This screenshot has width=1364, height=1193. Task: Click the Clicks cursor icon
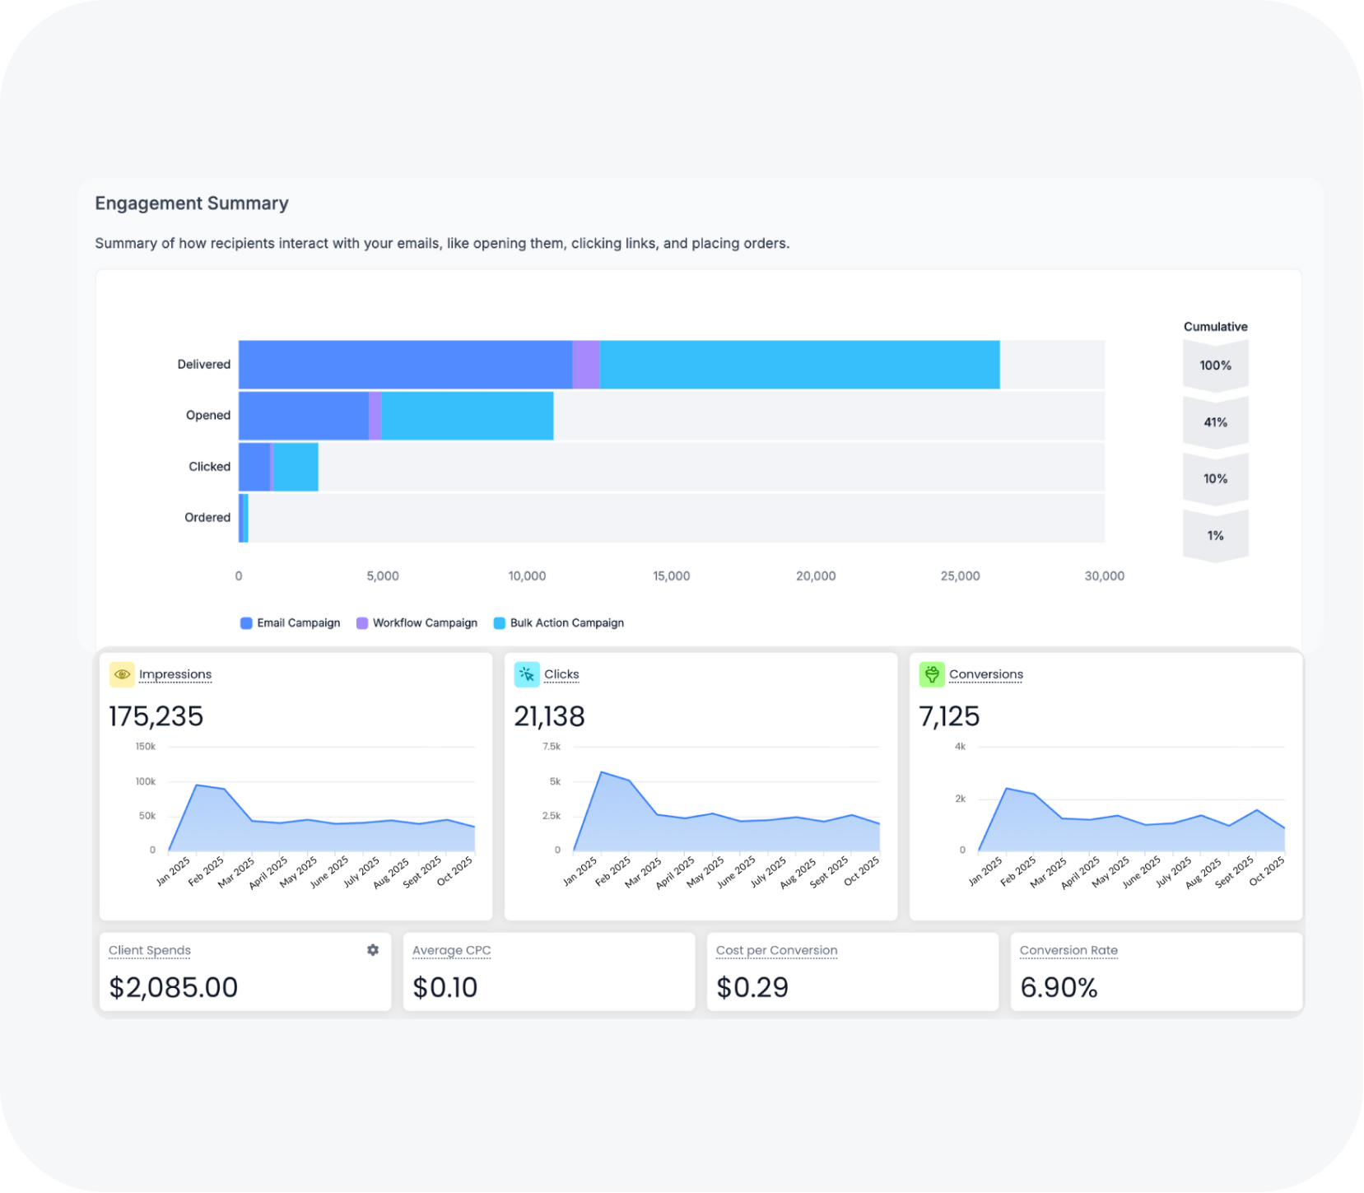click(x=527, y=674)
